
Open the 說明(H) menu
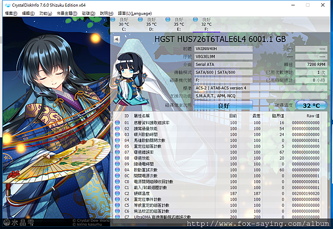pyautogui.click(x=107, y=13)
